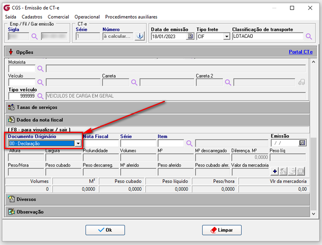The height and width of the screenshot is (245, 322).
Task: Expand the Observação section
Action: point(157,212)
